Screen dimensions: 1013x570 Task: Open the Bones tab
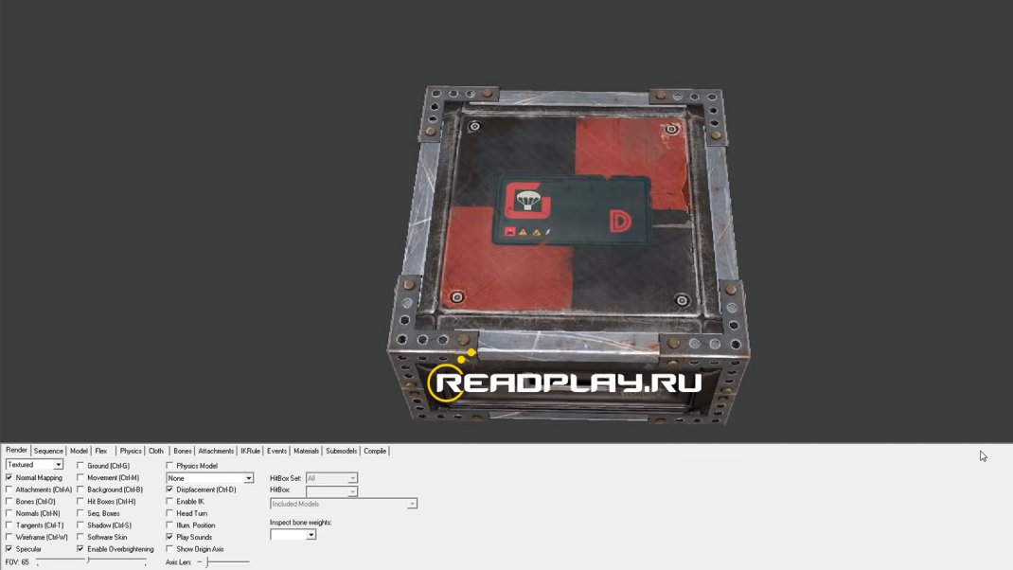coord(182,451)
